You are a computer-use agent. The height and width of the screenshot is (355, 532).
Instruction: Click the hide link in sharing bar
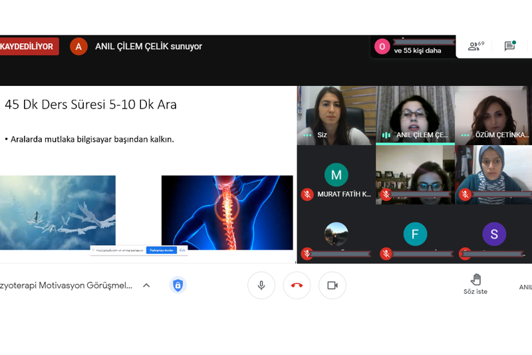(x=182, y=250)
